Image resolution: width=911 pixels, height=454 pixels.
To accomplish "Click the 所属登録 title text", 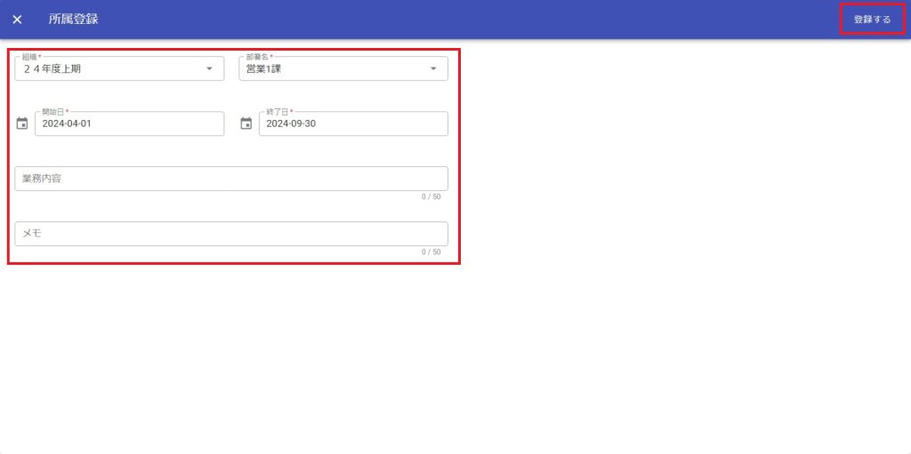I will (x=73, y=20).
